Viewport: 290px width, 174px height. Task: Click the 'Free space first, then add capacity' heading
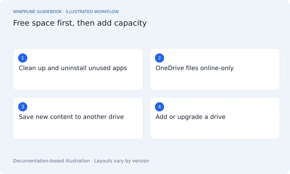80,23
